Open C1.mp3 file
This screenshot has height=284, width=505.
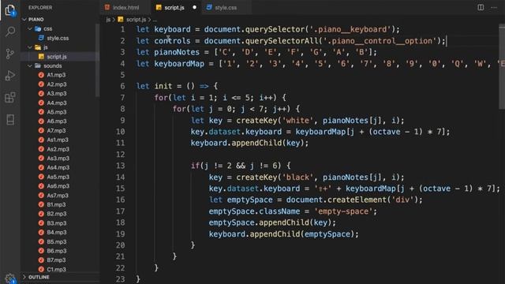[x=56, y=269]
